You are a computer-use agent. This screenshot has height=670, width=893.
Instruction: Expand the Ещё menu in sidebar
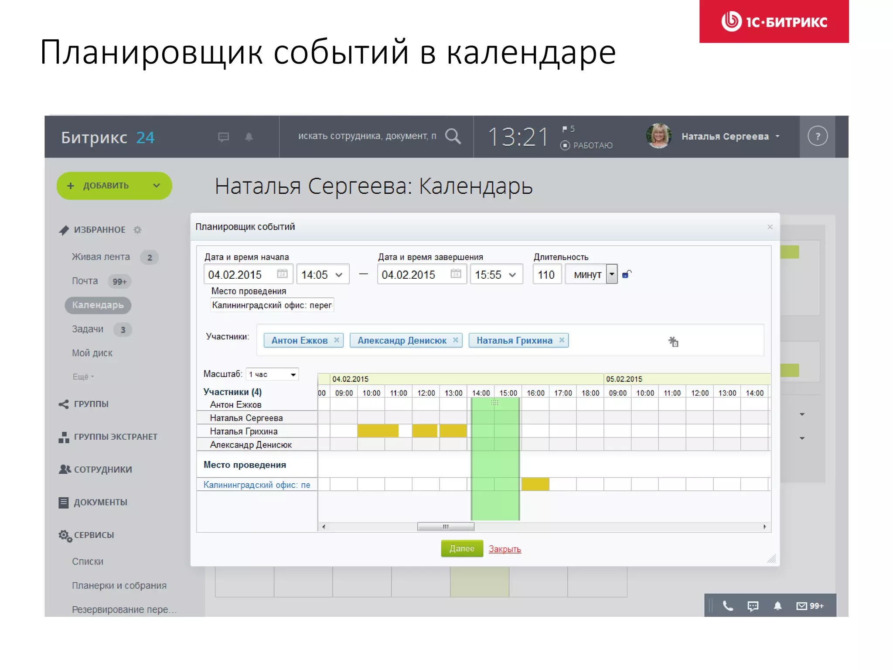coord(83,376)
